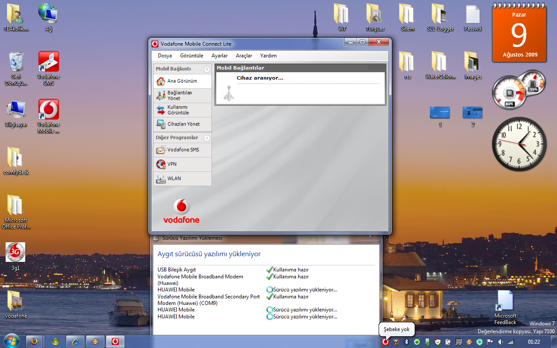This screenshot has width=557, height=348.
Task: Click the antenna icon next to Cihaz aranıyor
Action: (229, 94)
